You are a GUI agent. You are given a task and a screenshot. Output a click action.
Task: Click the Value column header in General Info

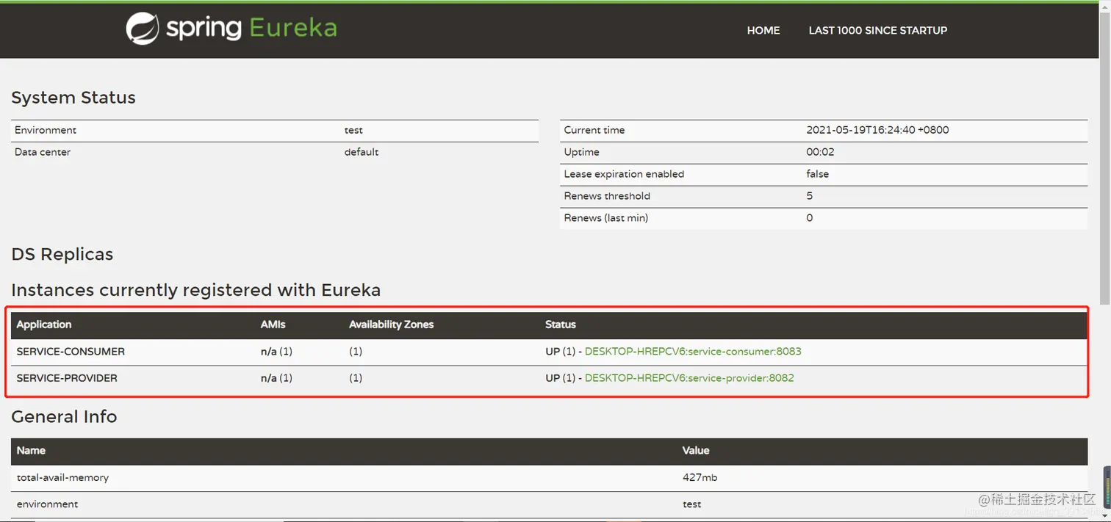click(x=696, y=451)
